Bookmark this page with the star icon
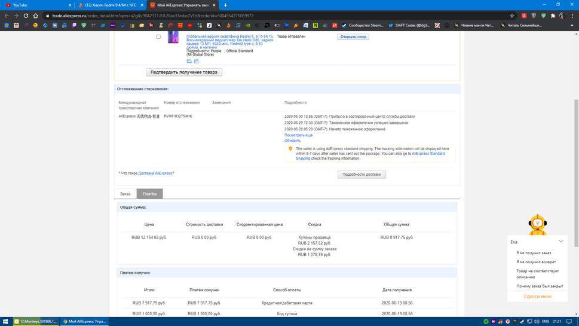The width and height of the screenshot is (579, 326). pos(512,16)
